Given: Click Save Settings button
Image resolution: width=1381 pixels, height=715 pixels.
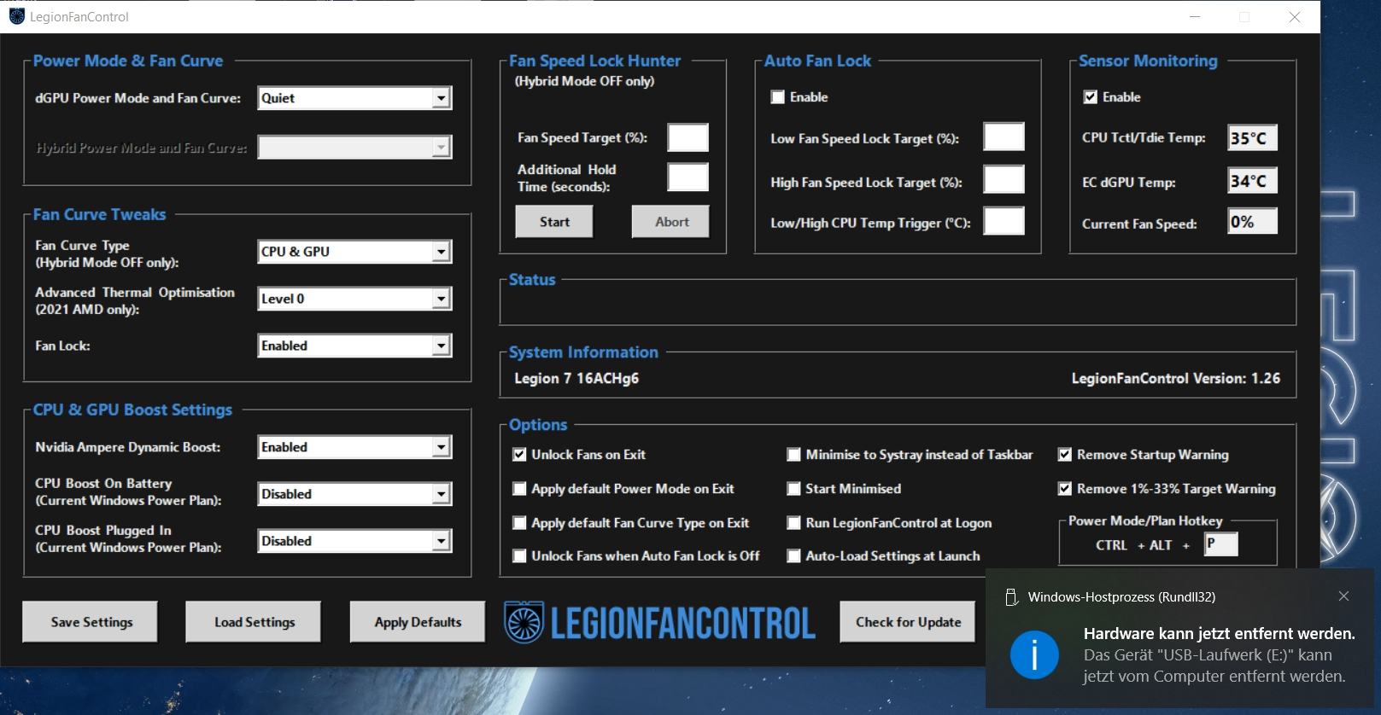Looking at the screenshot, I should [x=91, y=622].
